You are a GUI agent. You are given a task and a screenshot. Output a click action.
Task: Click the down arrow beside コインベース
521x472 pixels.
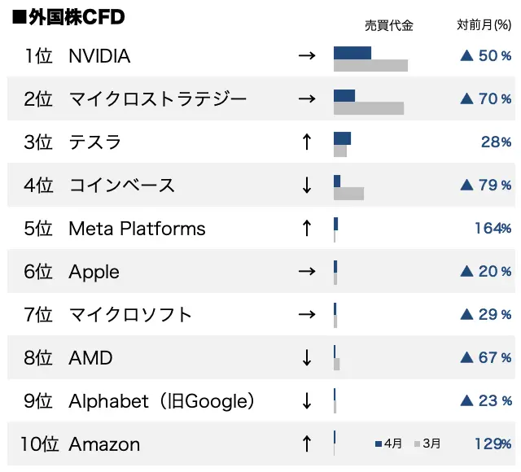pyautogui.click(x=306, y=185)
